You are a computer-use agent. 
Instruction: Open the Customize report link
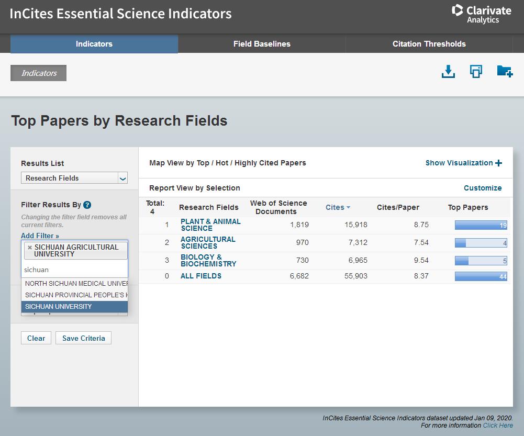[482, 188]
